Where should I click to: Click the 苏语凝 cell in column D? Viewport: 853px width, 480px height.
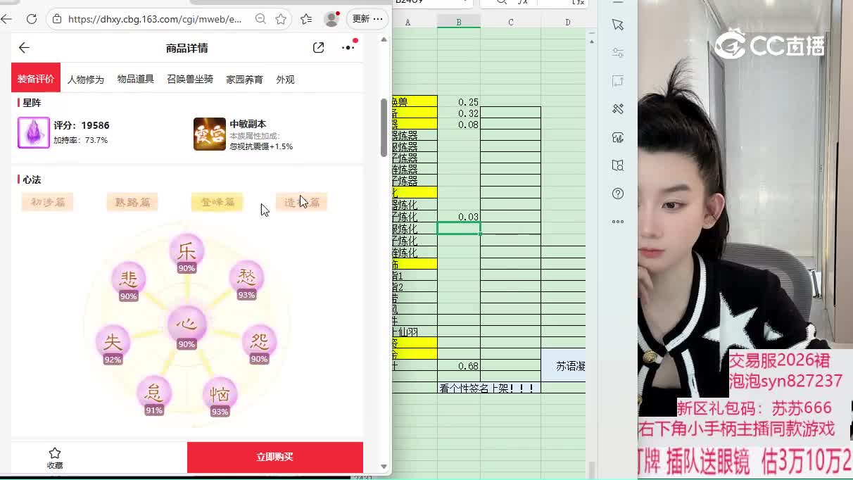click(x=564, y=366)
